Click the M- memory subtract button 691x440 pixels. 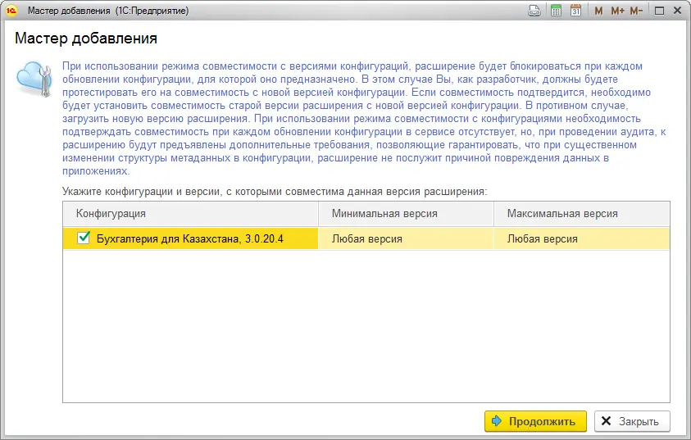point(636,11)
